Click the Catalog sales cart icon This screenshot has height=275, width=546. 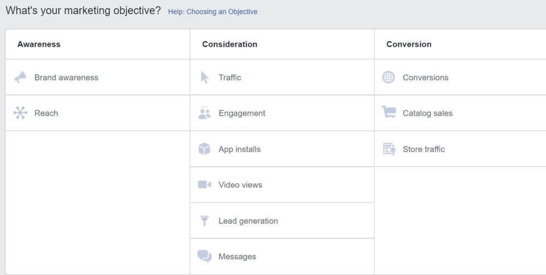point(389,112)
